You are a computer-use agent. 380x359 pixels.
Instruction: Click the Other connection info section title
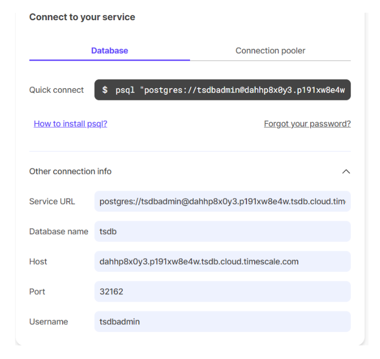pyautogui.click(x=70, y=171)
